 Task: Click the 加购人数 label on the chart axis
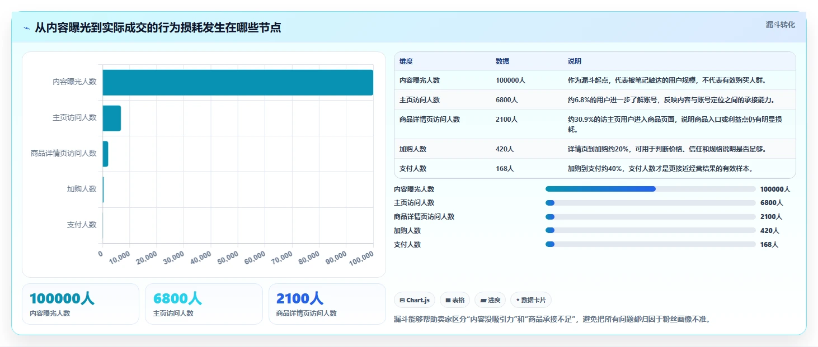click(82, 189)
